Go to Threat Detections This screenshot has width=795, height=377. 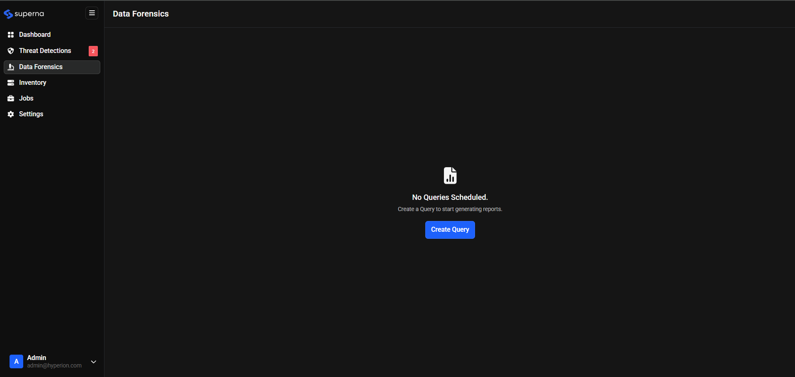click(52, 51)
